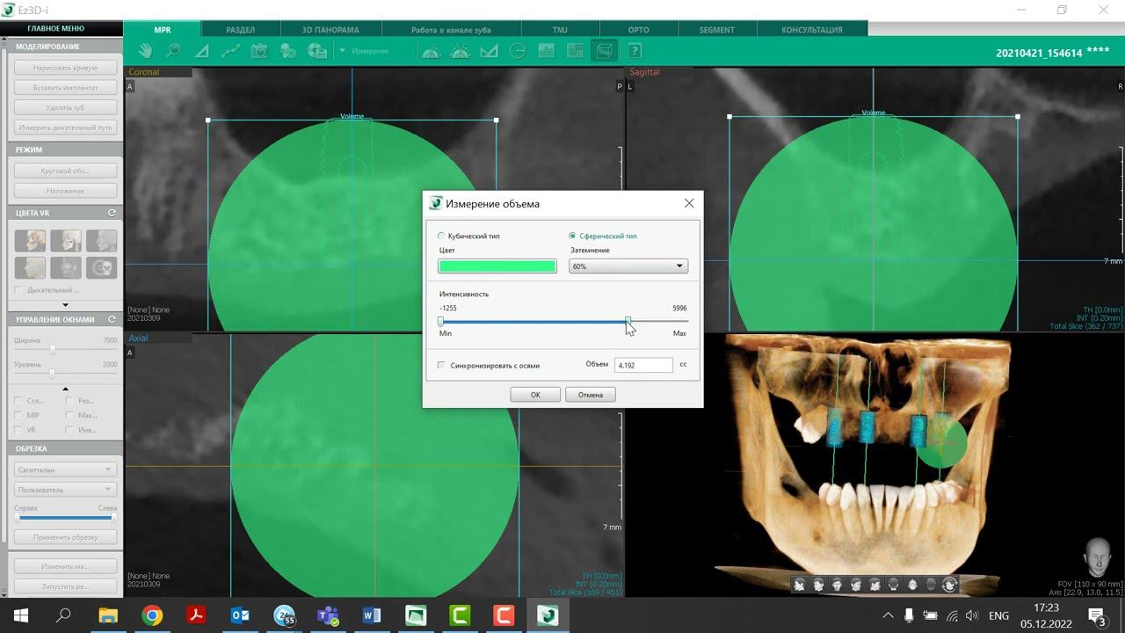The height and width of the screenshot is (633, 1125).
Task: Click Отмена to cancel volume measurement
Action: click(591, 395)
